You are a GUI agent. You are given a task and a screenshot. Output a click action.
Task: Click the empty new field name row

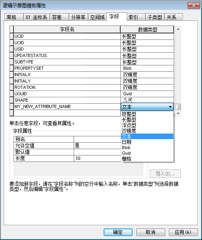click(x=67, y=113)
